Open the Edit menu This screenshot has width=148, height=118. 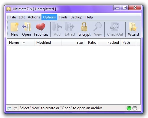[22, 17]
